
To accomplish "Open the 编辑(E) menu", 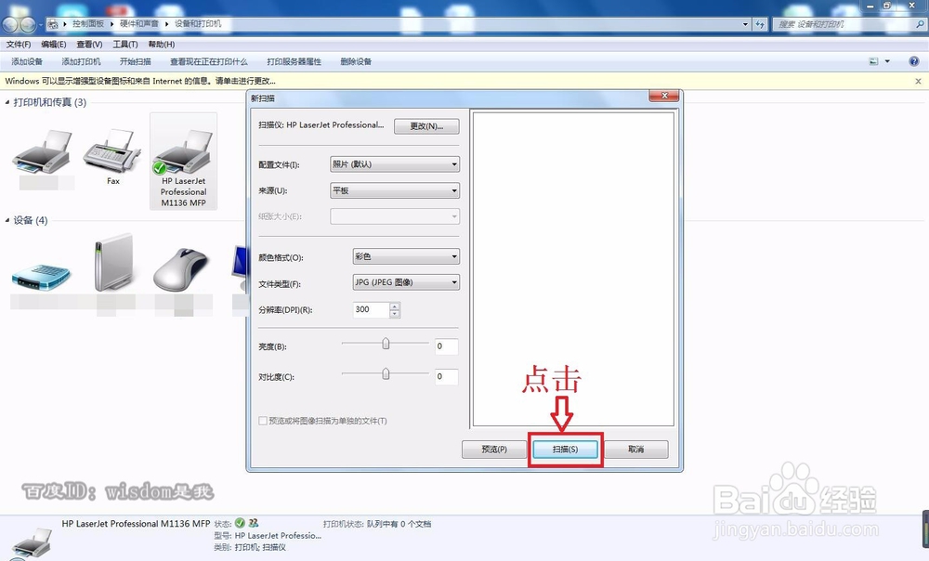I will click(x=53, y=45).
